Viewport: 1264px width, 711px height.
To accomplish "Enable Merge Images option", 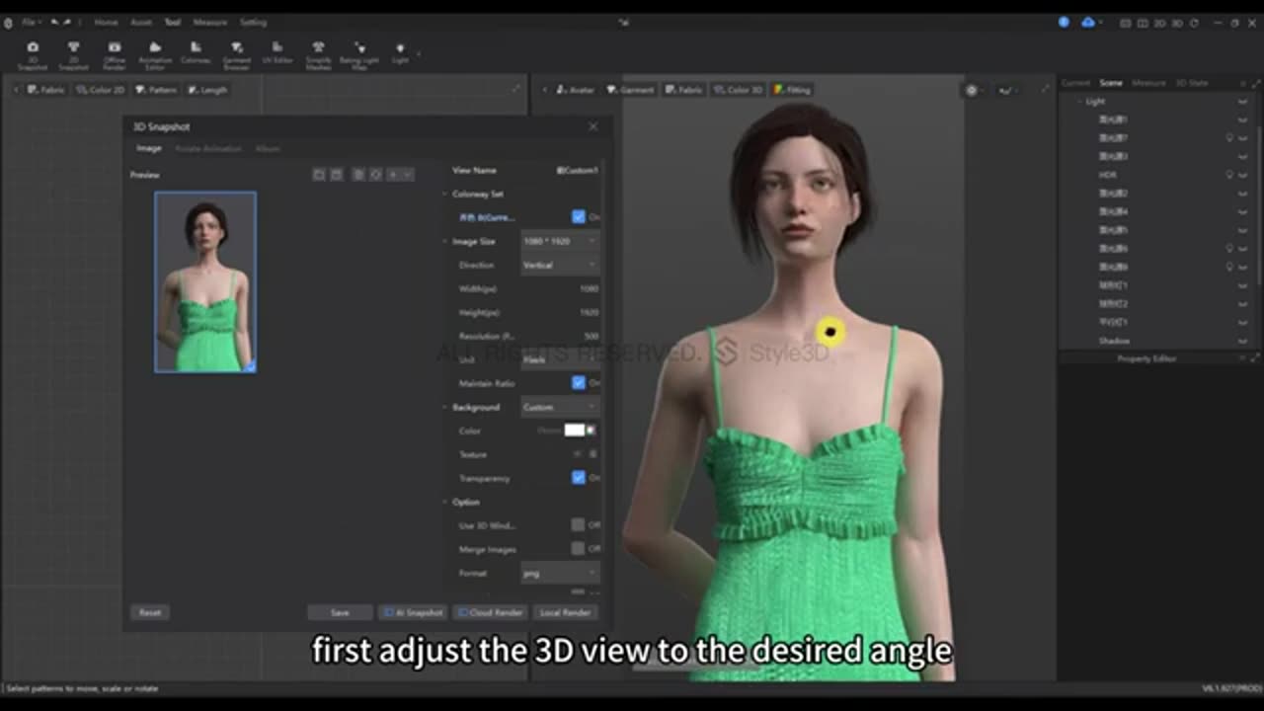I will pos(579,548).
